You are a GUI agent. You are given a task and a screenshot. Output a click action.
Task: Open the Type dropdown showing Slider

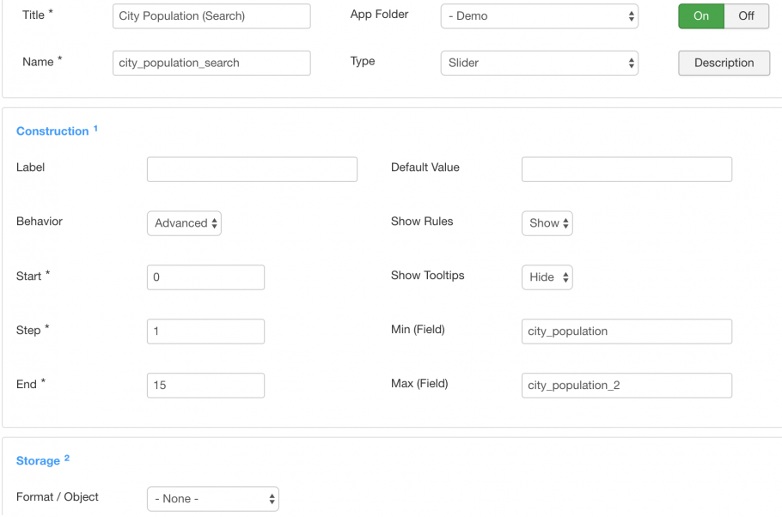539,63
